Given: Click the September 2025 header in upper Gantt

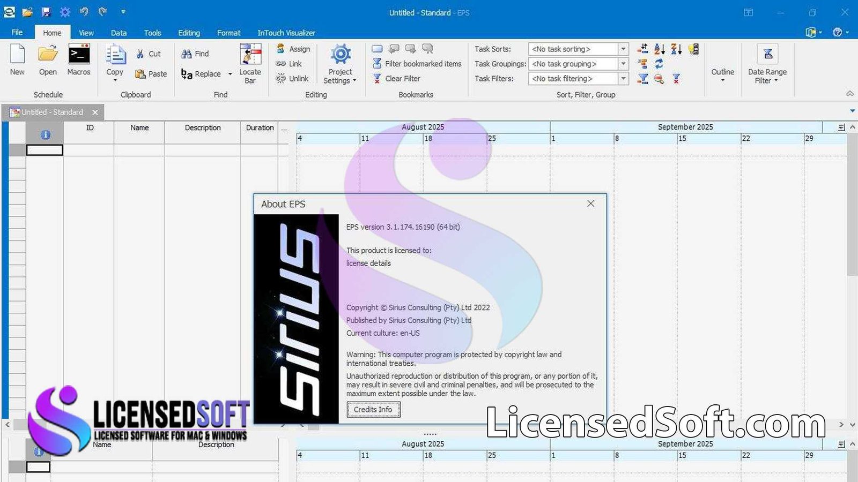Looking at the screenshot, I should (x=685, y=127).
